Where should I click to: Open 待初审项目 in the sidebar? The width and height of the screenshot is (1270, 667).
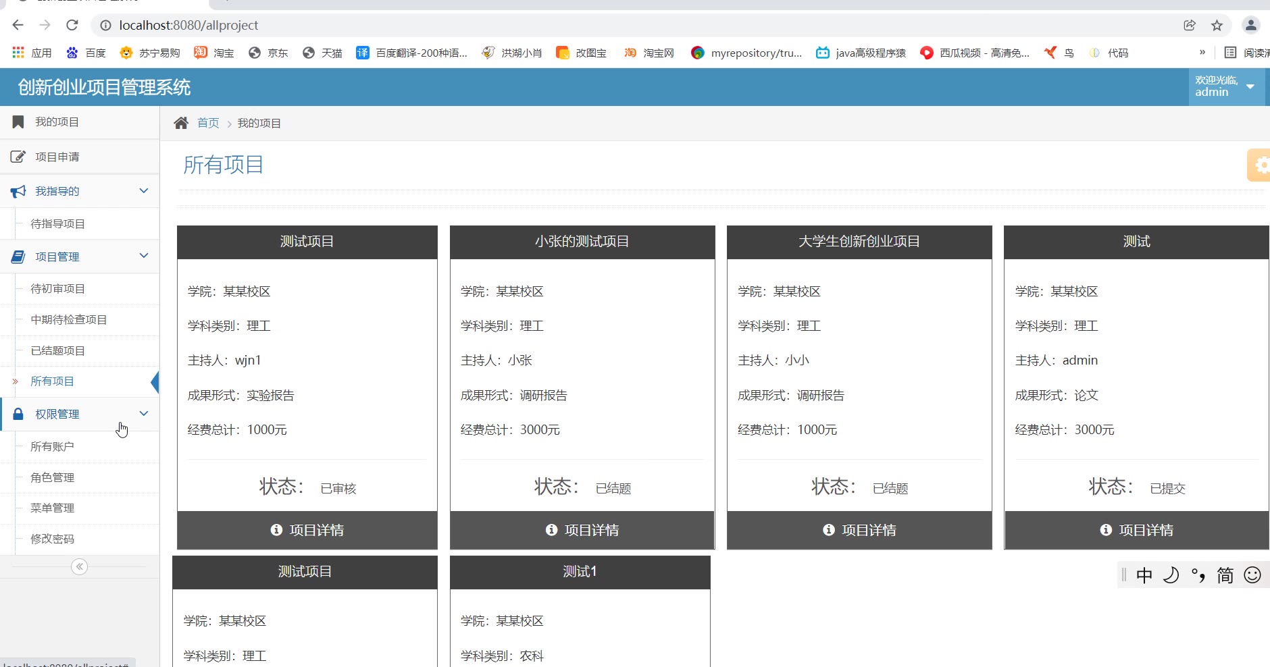coord(58,289)
